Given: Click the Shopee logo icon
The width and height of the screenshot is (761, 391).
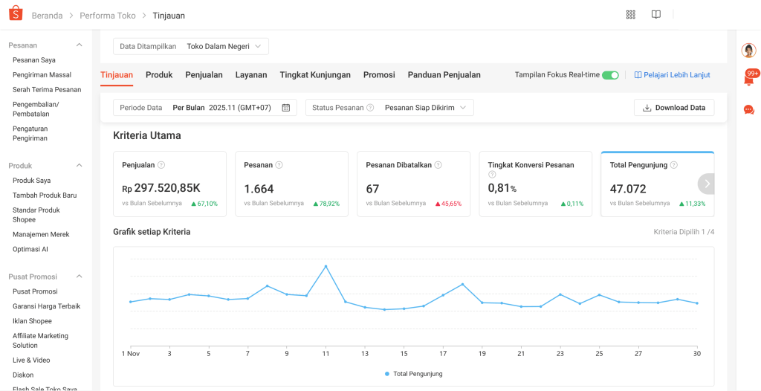Looking at the screenshot, I should (16, 15).
